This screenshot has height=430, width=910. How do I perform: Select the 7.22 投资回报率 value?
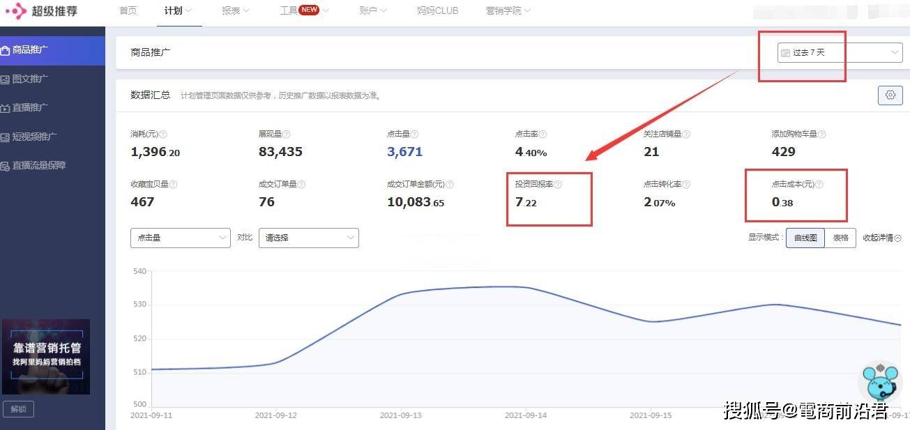(x=526, y=202)
